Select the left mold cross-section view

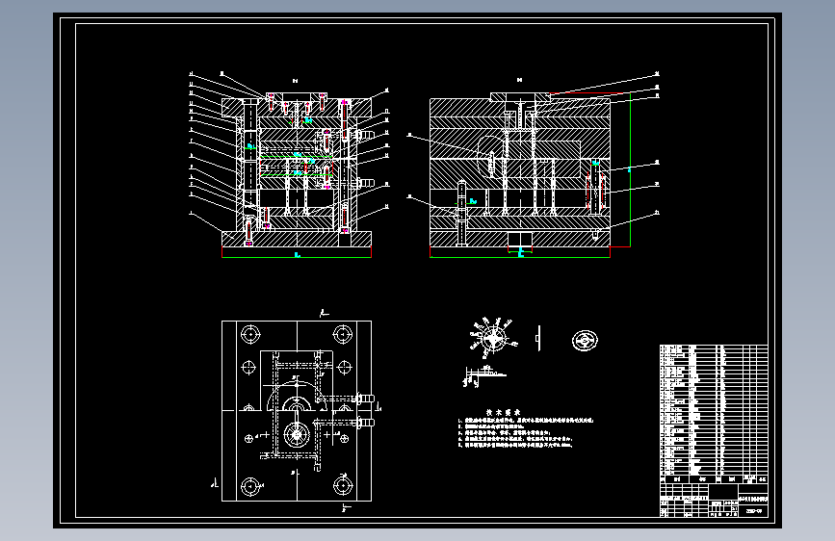297,169
